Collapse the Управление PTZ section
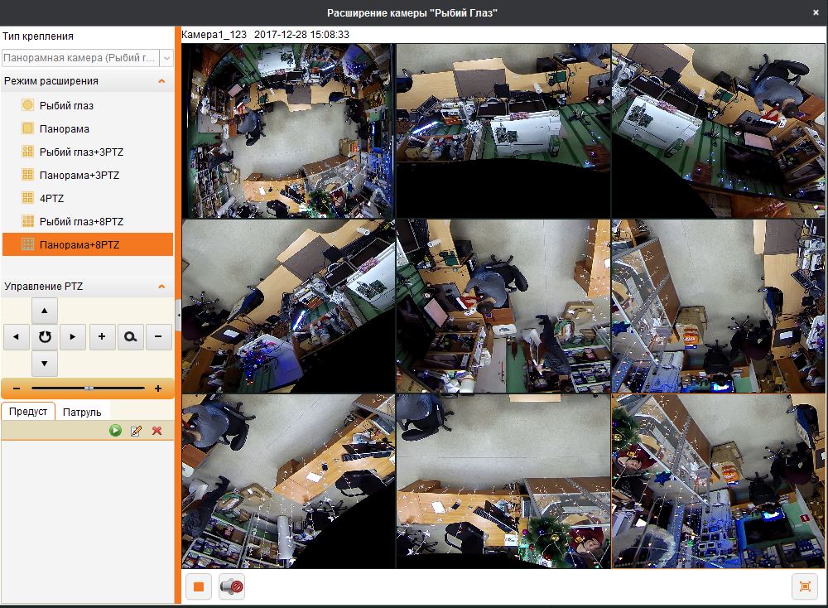The image size is (828, 608). click(161, 287)
